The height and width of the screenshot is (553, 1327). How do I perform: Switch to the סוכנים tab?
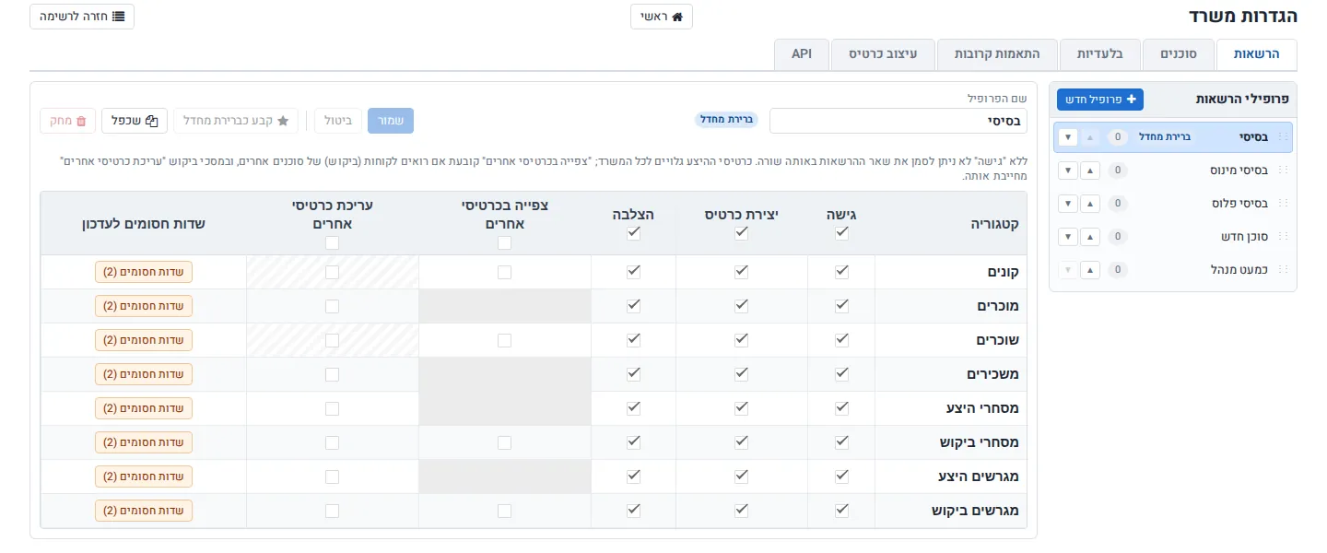(1178, 54)
